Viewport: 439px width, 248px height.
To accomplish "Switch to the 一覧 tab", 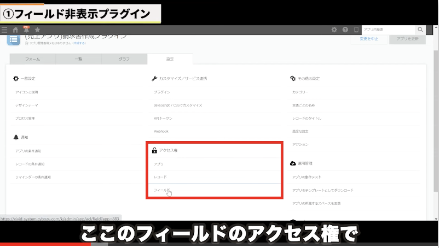I will (x=78, y=58).
